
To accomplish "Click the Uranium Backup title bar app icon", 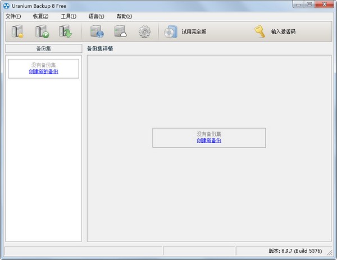I will tap(6, 5).
